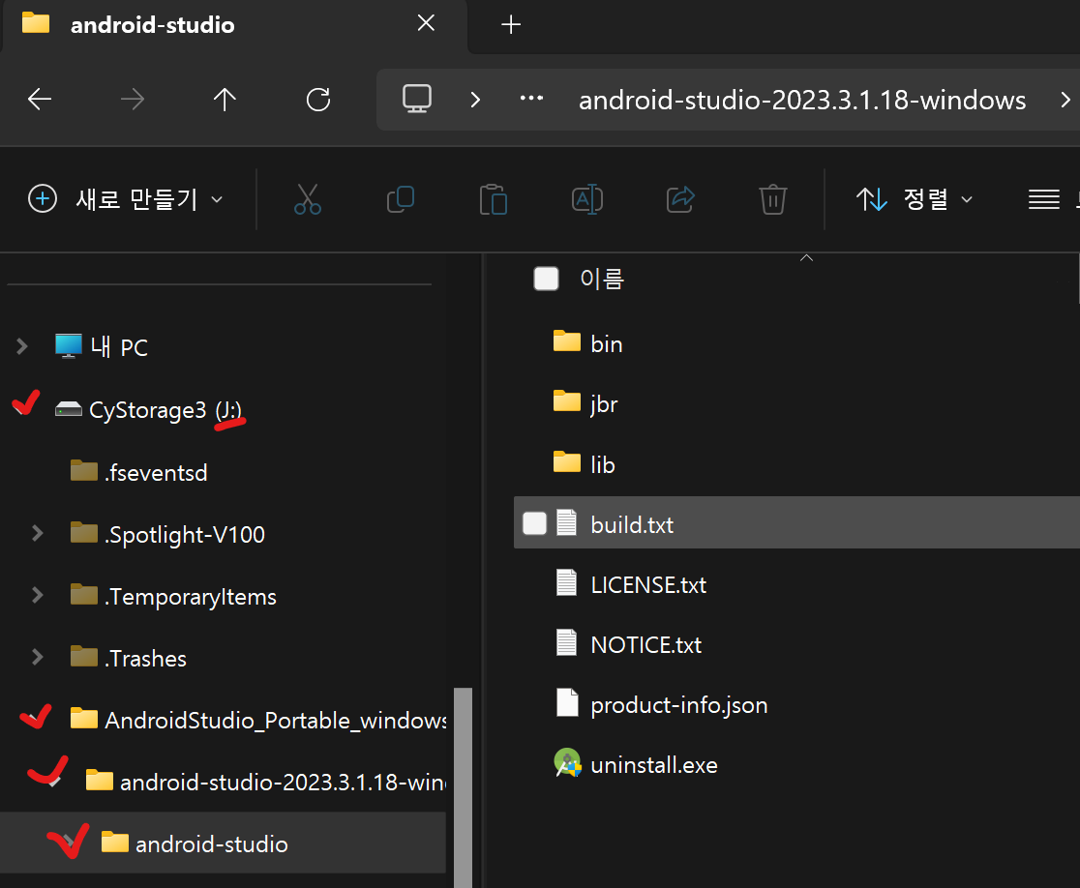Click the PC monitor icon in address bar
This screenshot has height=888, width=1080.
pyautogui.click(x=417, y=99)
